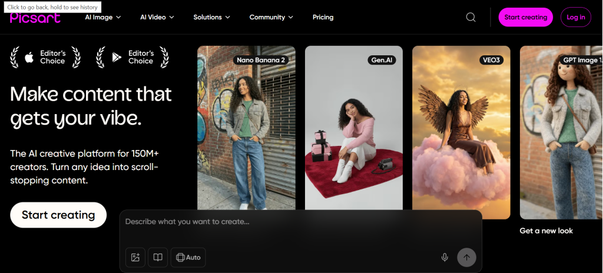Screen dimensions: 603x273
Task: Open the book icon in prompt box
Action: (x=158, y=257)
